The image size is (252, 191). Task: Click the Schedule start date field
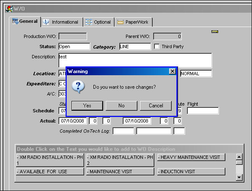[62, 111]
